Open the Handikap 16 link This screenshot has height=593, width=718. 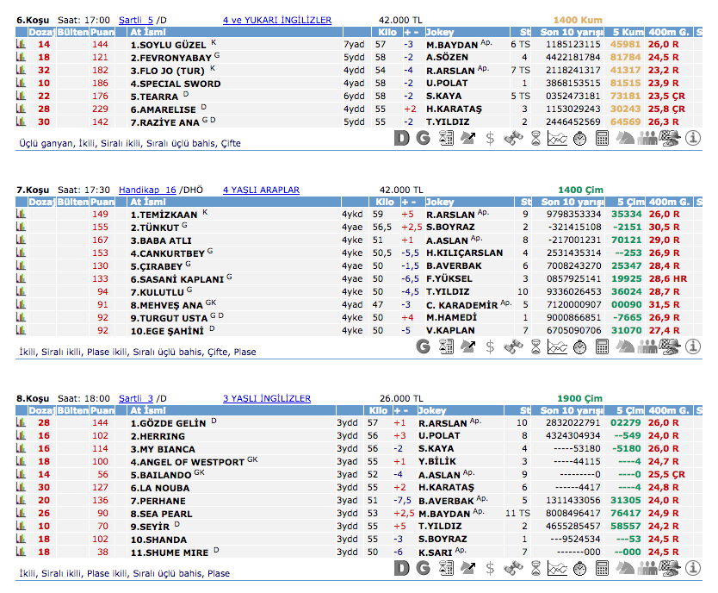click(147, 190)
